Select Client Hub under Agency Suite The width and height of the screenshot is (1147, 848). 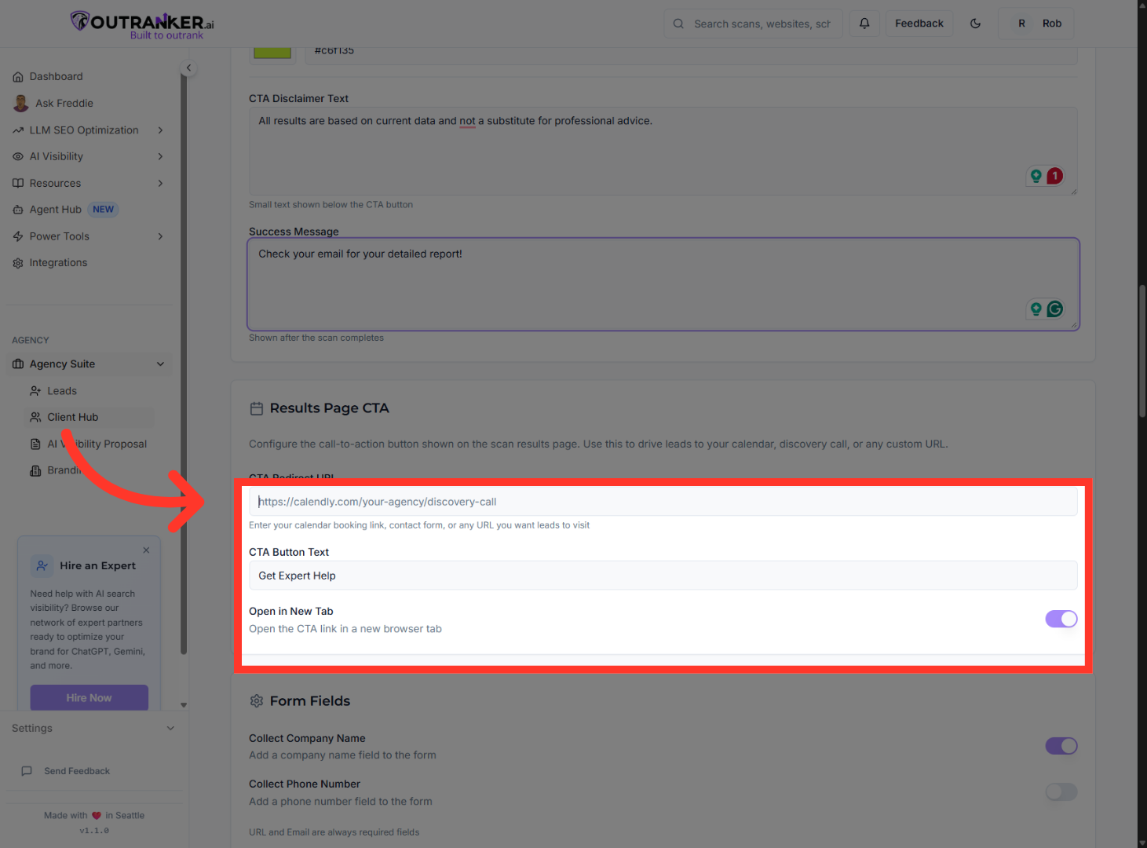pyautogui.click(x=72, y=417)
